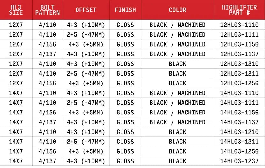
Task: Select the BOLT PATTERN column header
Action: (x=48, y=10)
